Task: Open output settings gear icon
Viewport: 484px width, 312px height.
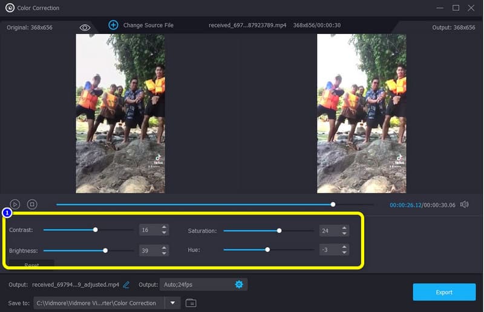Action: pyautogui.click(x=239, y=285)
